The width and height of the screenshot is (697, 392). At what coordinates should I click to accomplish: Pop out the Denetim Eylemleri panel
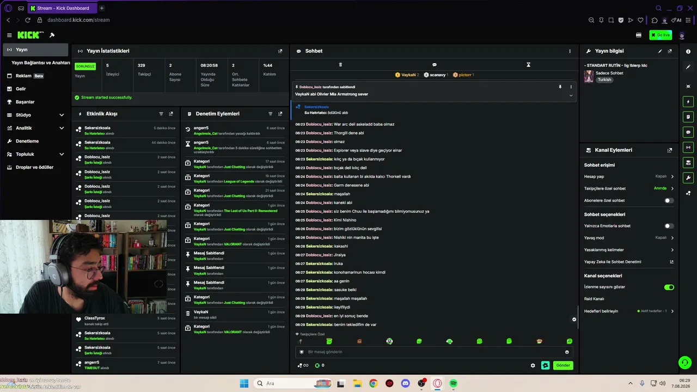pos(280,114)
